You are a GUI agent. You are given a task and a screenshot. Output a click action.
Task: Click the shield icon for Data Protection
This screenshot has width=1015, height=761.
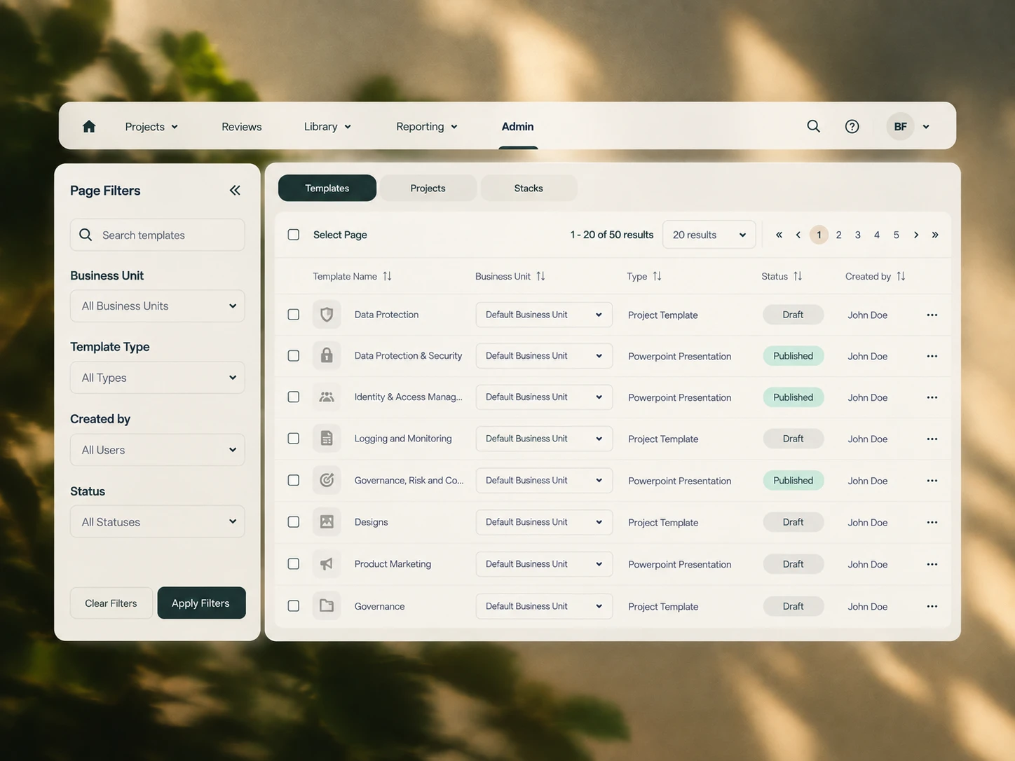pos(327,315)
